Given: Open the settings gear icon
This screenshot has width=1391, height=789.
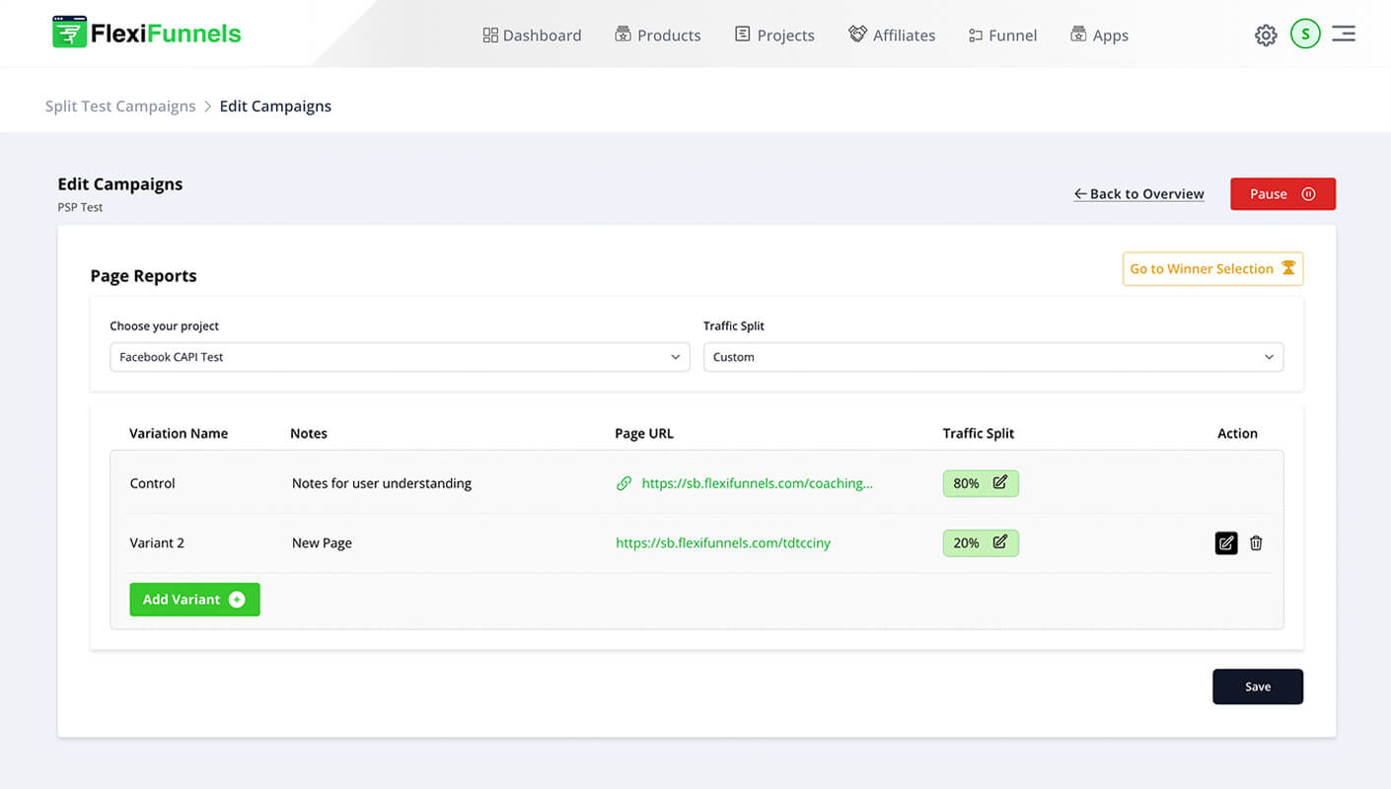Looking at the screenshot, I should [1266, 35].
